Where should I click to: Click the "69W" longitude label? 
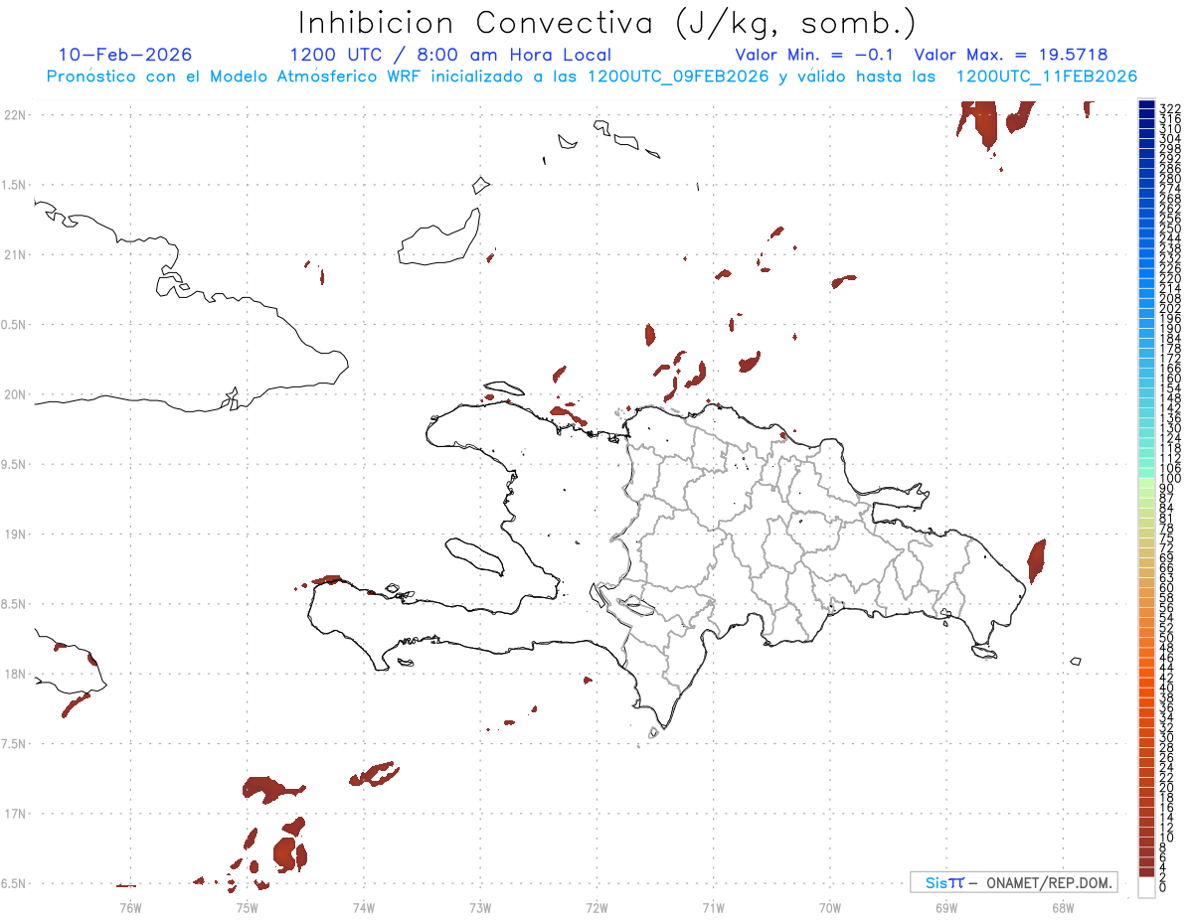pos(946,907)
